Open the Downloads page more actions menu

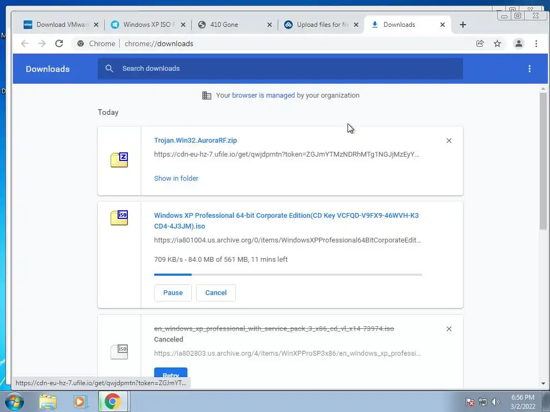[x=529, y=69]
